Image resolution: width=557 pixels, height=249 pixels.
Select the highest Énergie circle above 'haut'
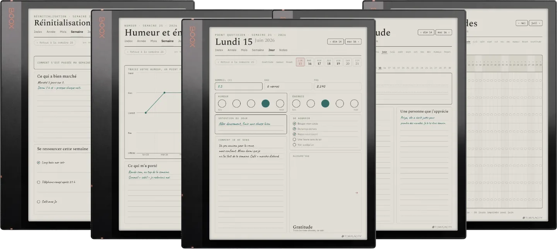pos(354,103)
